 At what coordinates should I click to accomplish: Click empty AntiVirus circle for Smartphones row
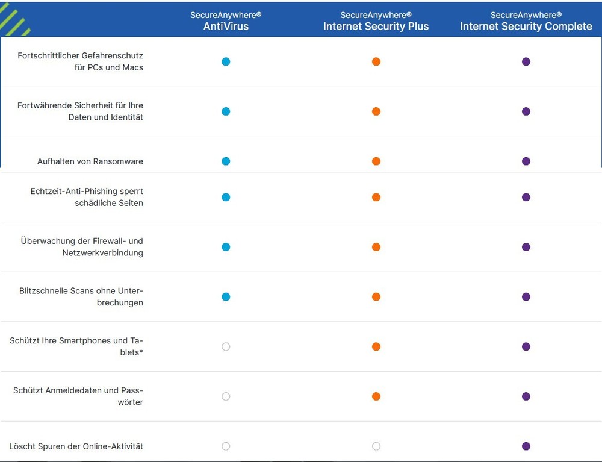pos(226,346)
